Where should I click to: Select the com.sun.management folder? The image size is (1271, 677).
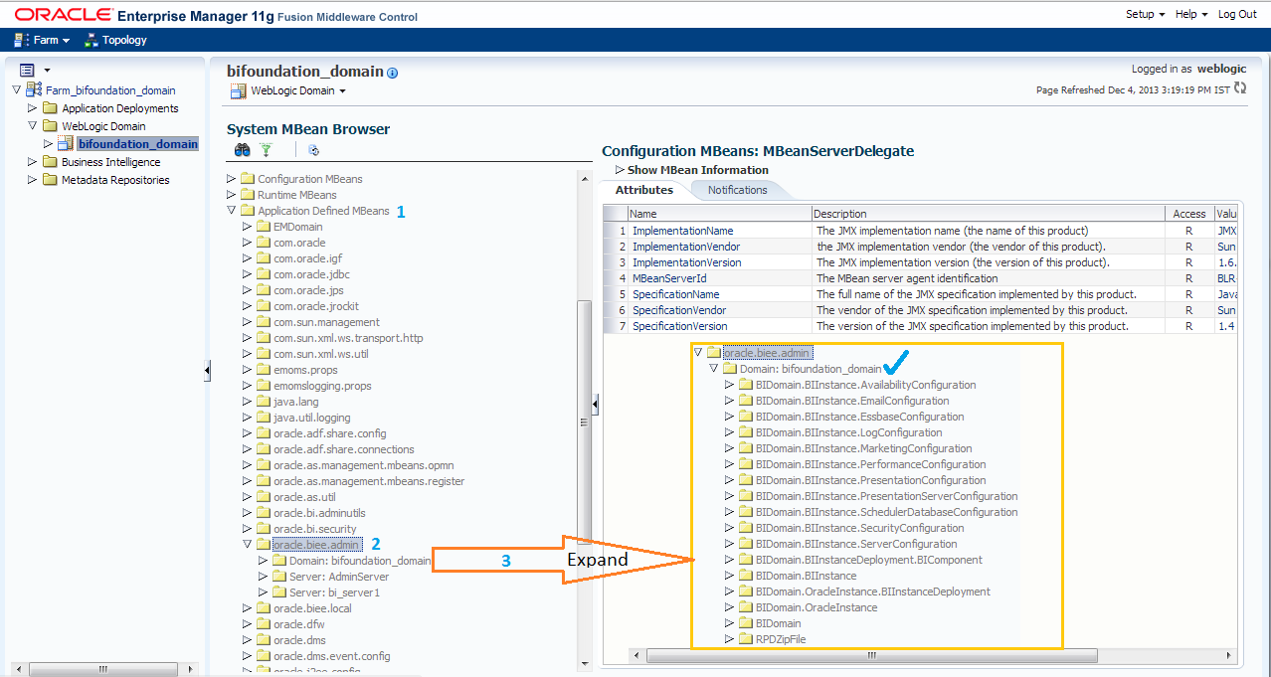click(x=326, y=322)
